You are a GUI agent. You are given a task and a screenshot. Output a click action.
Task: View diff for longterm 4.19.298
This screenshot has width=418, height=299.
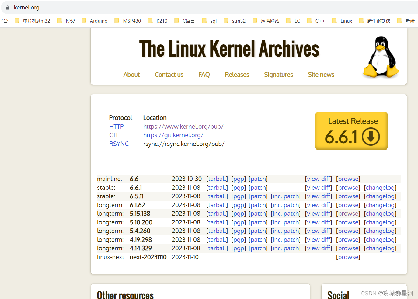pyautogui.click(x=319, y=240)
